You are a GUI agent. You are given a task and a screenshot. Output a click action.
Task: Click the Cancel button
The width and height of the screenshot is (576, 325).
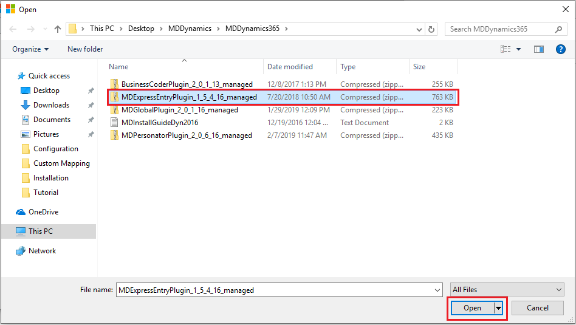pos(537,308)
